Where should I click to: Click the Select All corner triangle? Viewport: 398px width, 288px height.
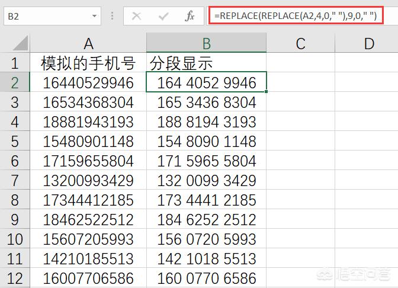[20, 43]
